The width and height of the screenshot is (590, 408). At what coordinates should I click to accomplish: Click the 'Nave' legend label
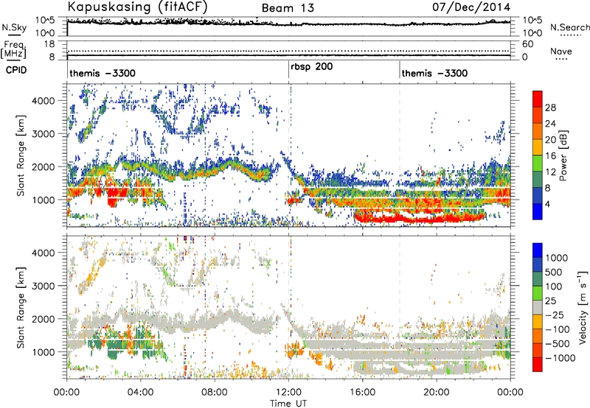tap(561, 51)
